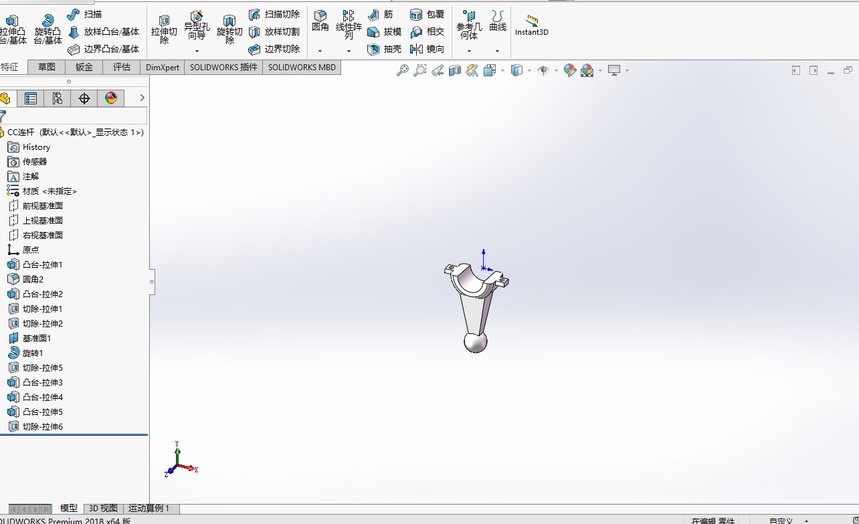The image size is (859, 524).
Task: Select the 旋转1 revolve feature
Action: click(x=25, y=353)
